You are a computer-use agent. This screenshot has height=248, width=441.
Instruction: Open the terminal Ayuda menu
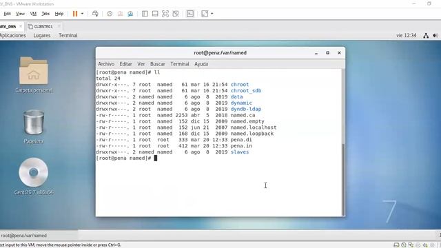pyautogui.click(x=201, y=64)
